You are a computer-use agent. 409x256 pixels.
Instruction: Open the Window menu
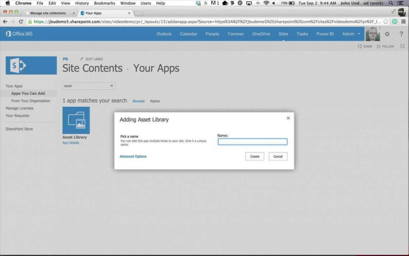[128, 3]
